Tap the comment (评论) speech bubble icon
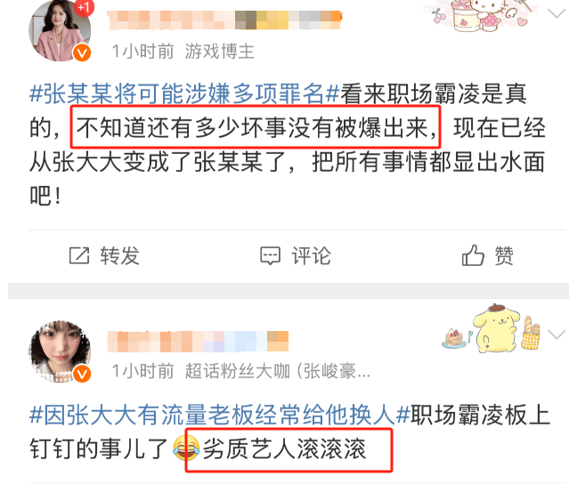569x484 pixels. [x=270, y=256]
